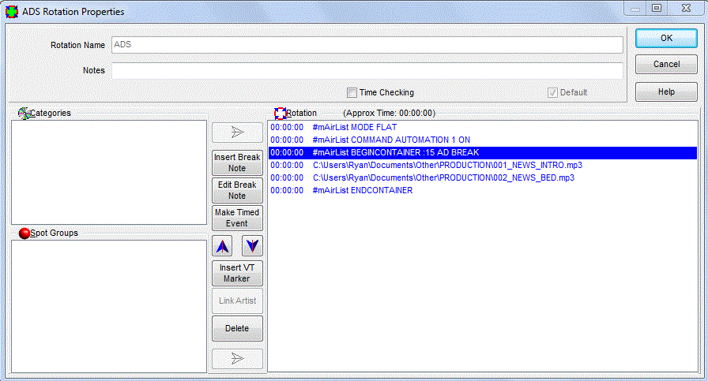The height and width of the screenshot is (381, 708).
Task: Click Edit Break Note button
Action: tap(237, 190)
